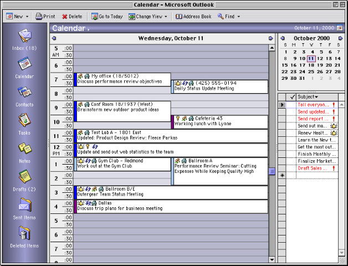The width and height of the screenshot is (348, 266).
Task: Click the calendar vertical scrollbar thumb
Action: (x=272, y=171)
